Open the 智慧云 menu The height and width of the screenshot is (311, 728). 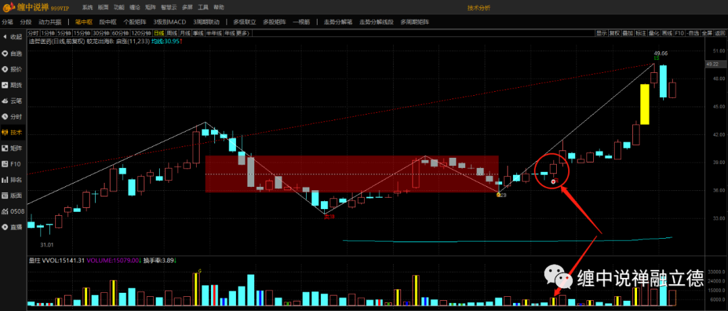(x=169, y=8)
